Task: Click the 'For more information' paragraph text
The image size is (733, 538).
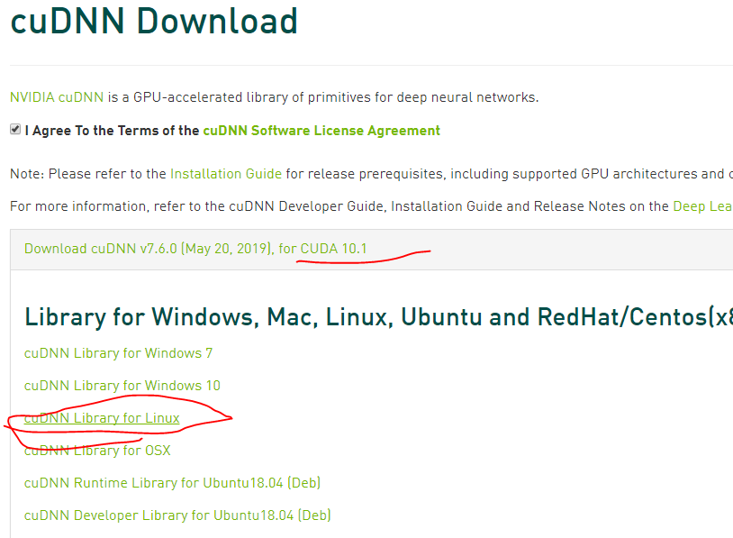Action: [371, 206]
